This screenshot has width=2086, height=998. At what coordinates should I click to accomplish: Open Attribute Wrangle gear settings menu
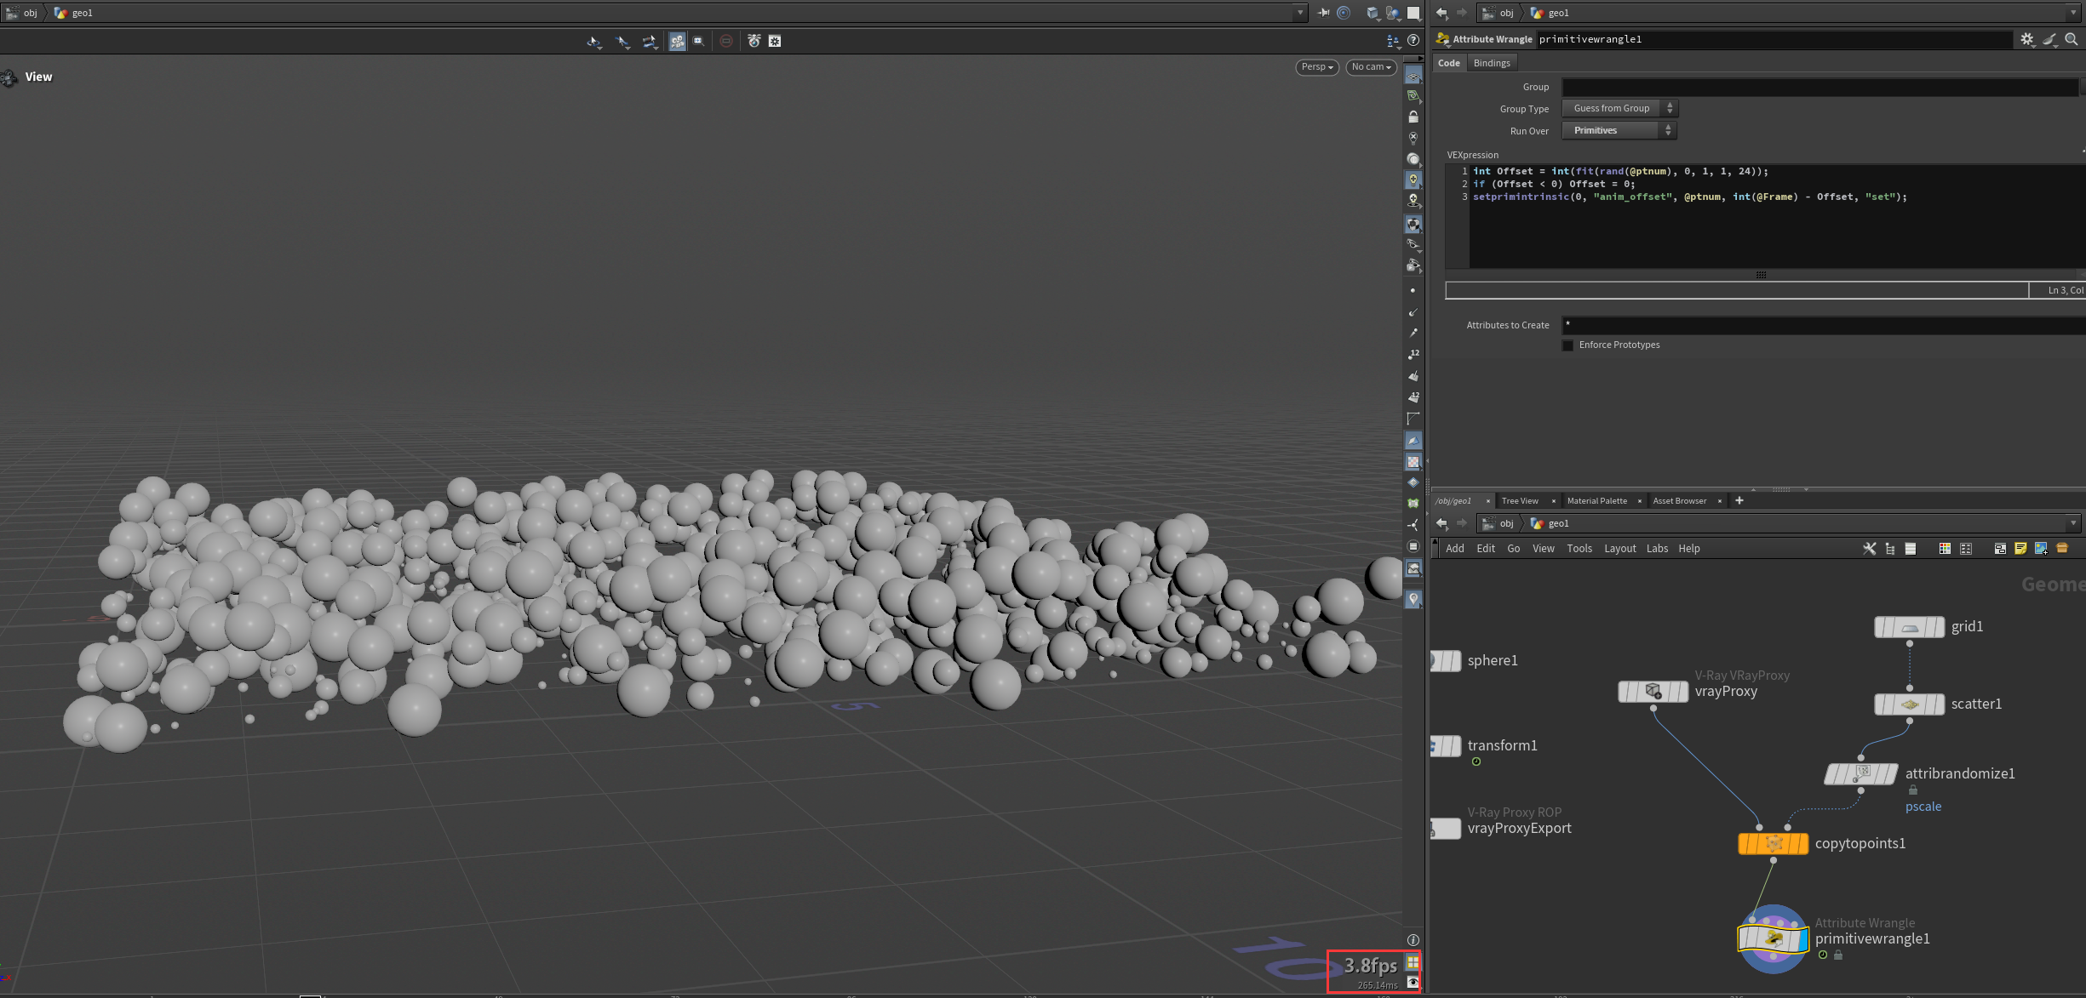point(2027,39)
